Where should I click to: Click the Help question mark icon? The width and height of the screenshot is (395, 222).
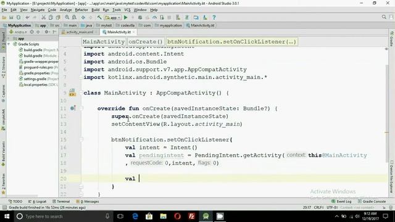[214, 17]
